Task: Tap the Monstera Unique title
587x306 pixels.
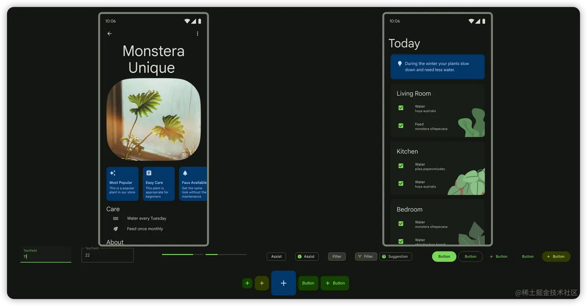Action: (153, 59)
